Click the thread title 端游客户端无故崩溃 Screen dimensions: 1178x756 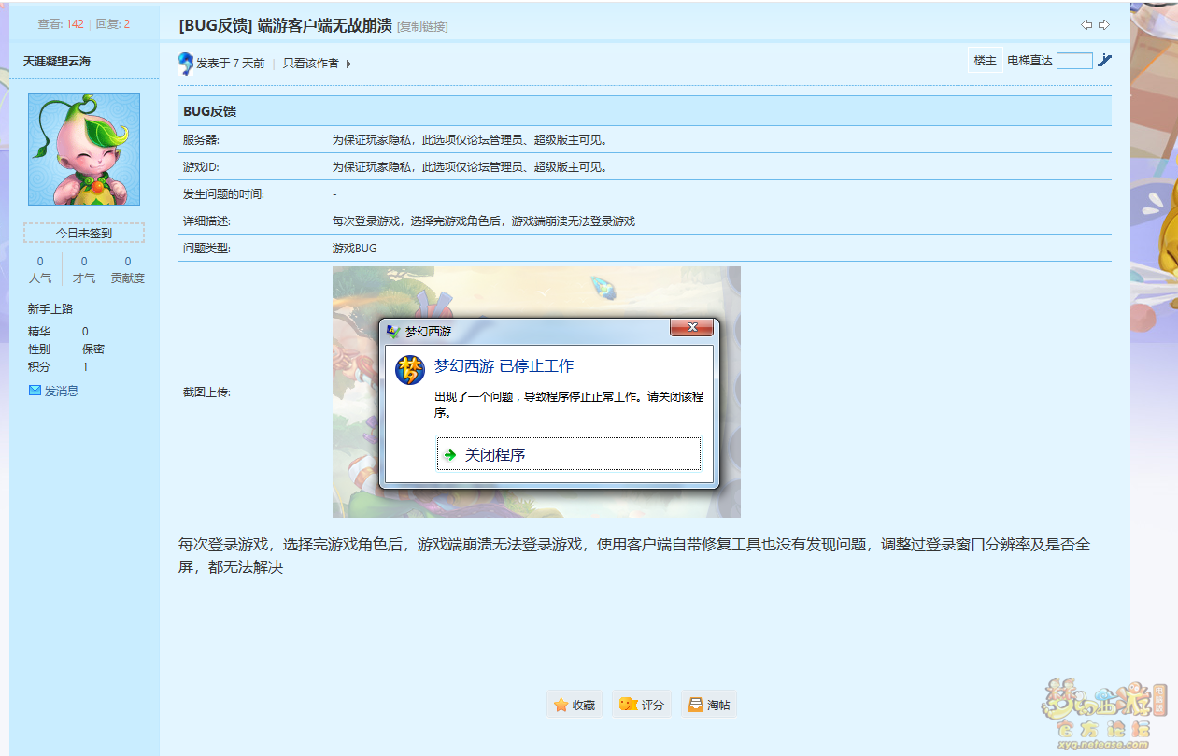[x=324, y=25]
